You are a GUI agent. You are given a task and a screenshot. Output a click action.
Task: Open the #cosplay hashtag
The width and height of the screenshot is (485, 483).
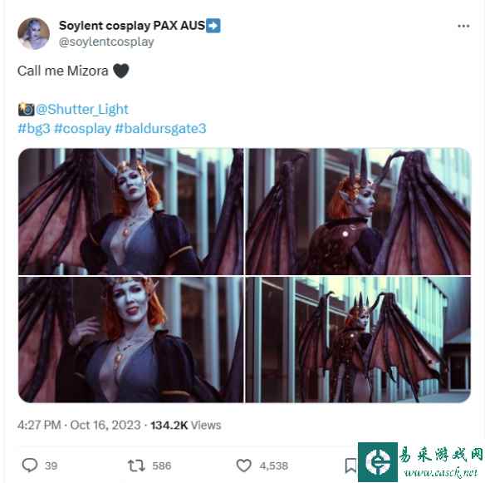(x=82, y=128)
